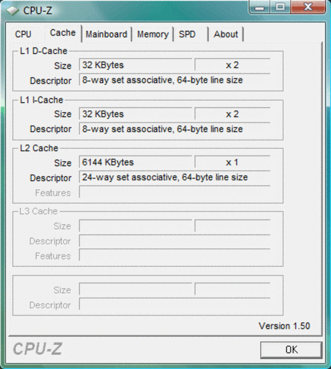
Task: Click the empty L3 Cache Size field
Action: [x=135, y=226]
